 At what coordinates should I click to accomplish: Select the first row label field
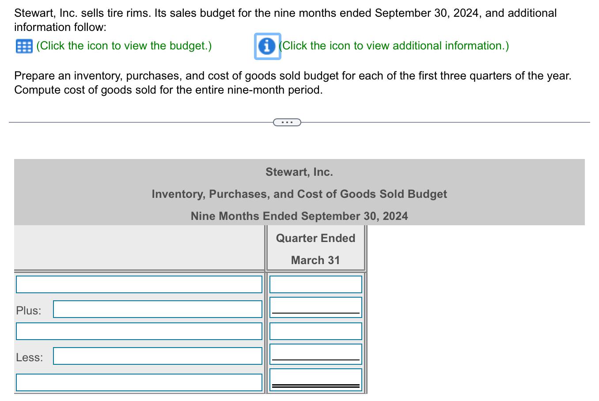pyautogui.click(x=139, y=284)
